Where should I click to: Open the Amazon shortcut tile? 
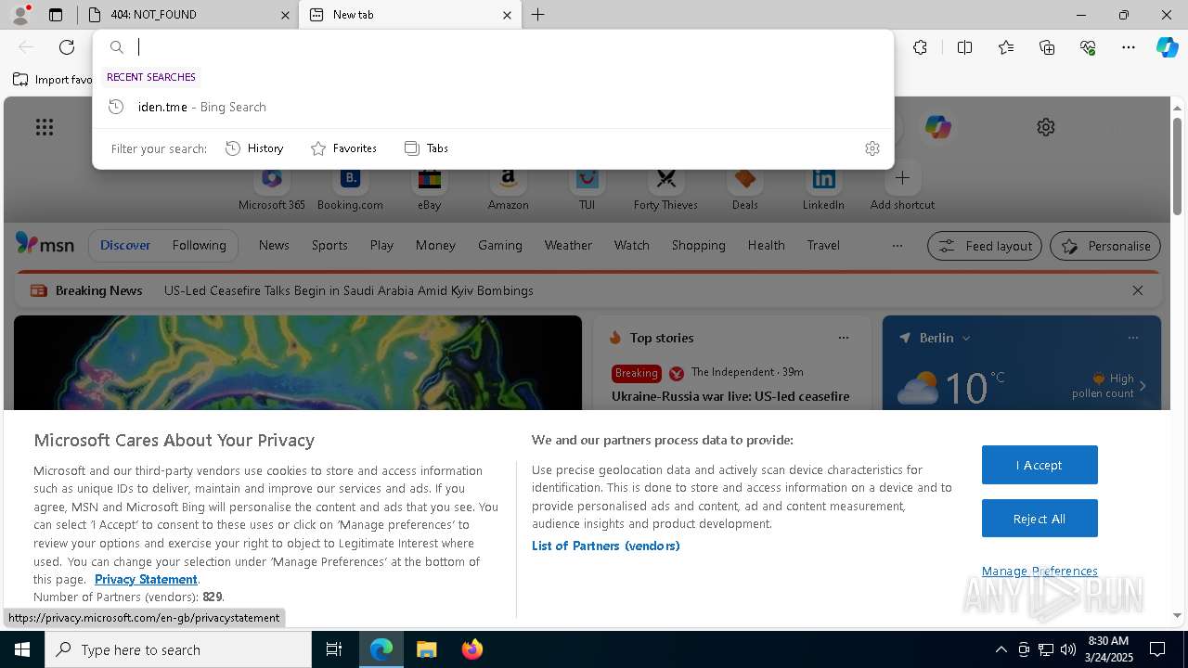[x=508, y=188]
